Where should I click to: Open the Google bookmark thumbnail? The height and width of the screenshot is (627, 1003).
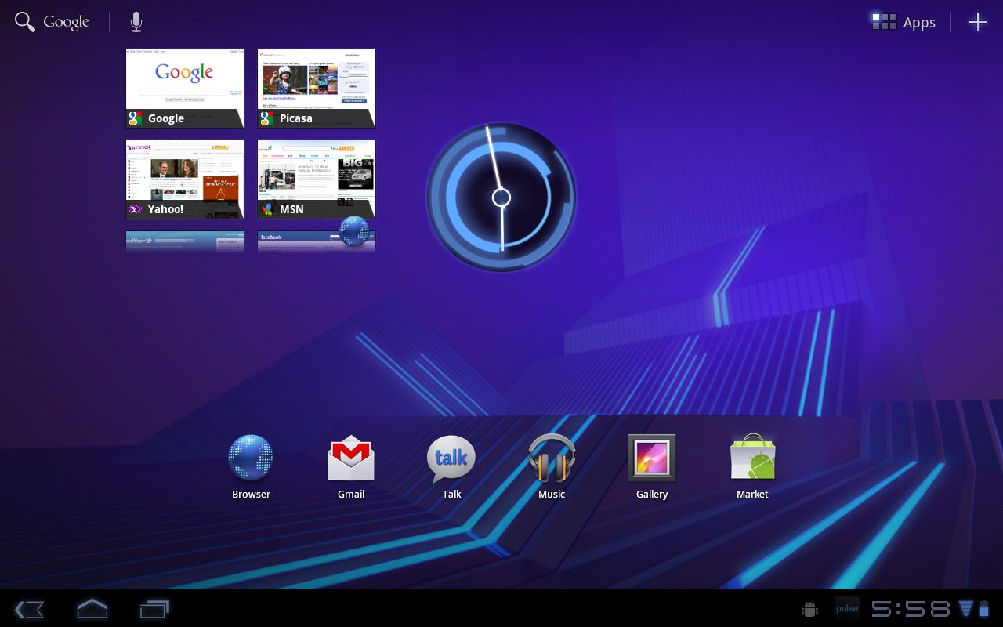[x=185, y=88]
